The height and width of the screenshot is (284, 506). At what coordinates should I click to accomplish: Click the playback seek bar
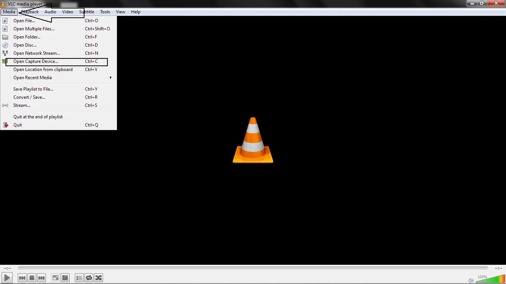253,268
